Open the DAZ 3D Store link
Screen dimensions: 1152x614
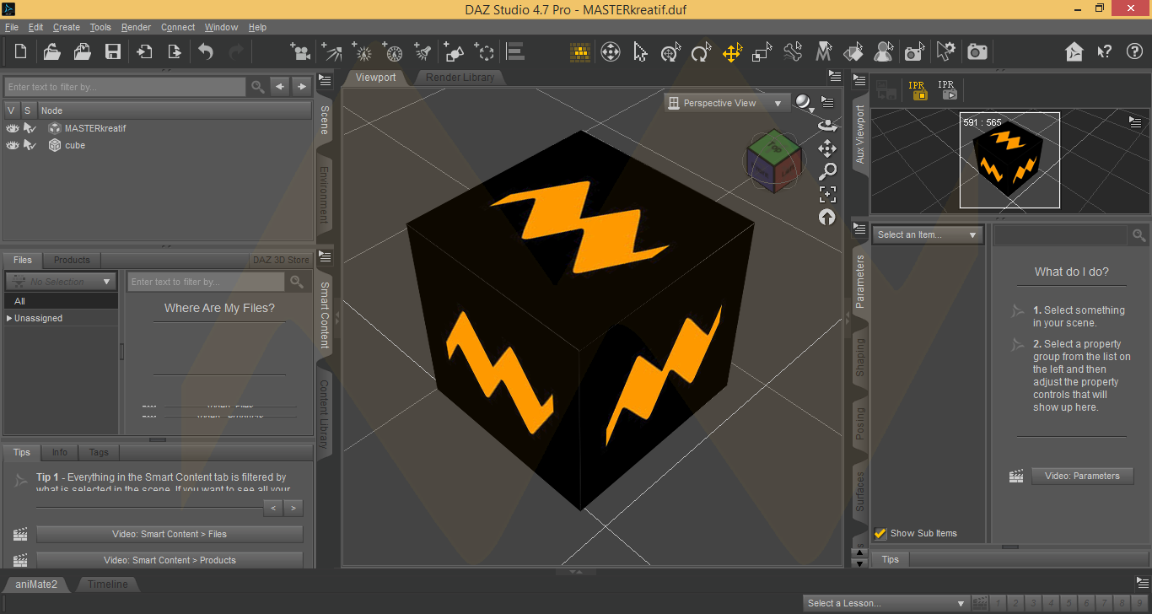tap(281, 260)
